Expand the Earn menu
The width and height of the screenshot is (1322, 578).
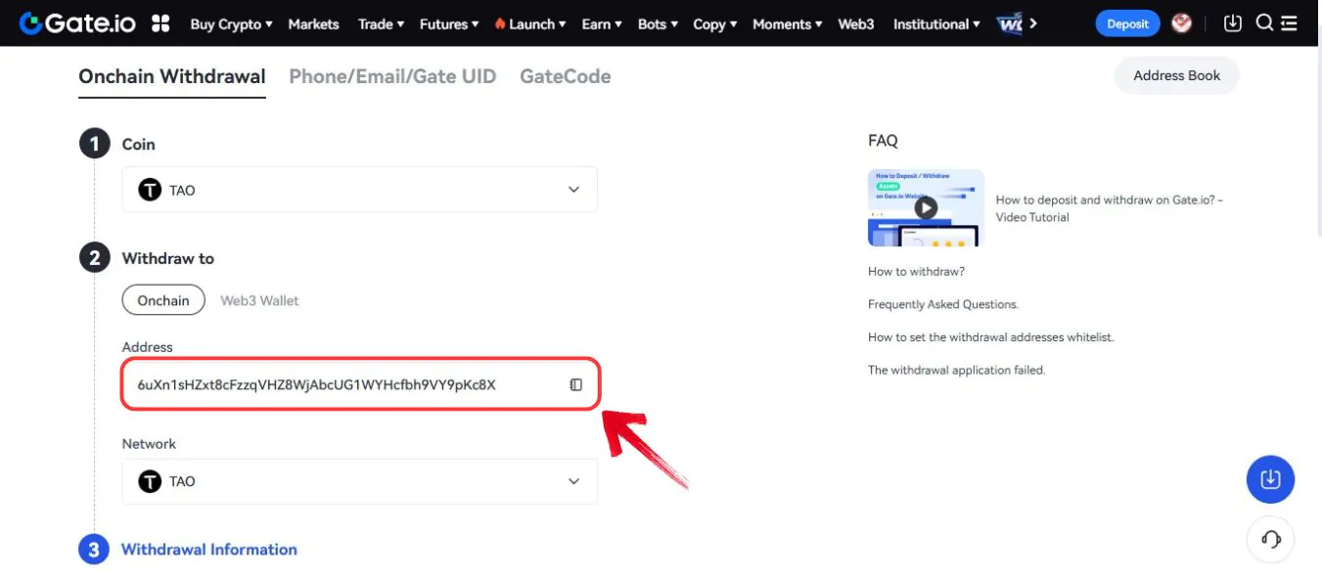602,24
